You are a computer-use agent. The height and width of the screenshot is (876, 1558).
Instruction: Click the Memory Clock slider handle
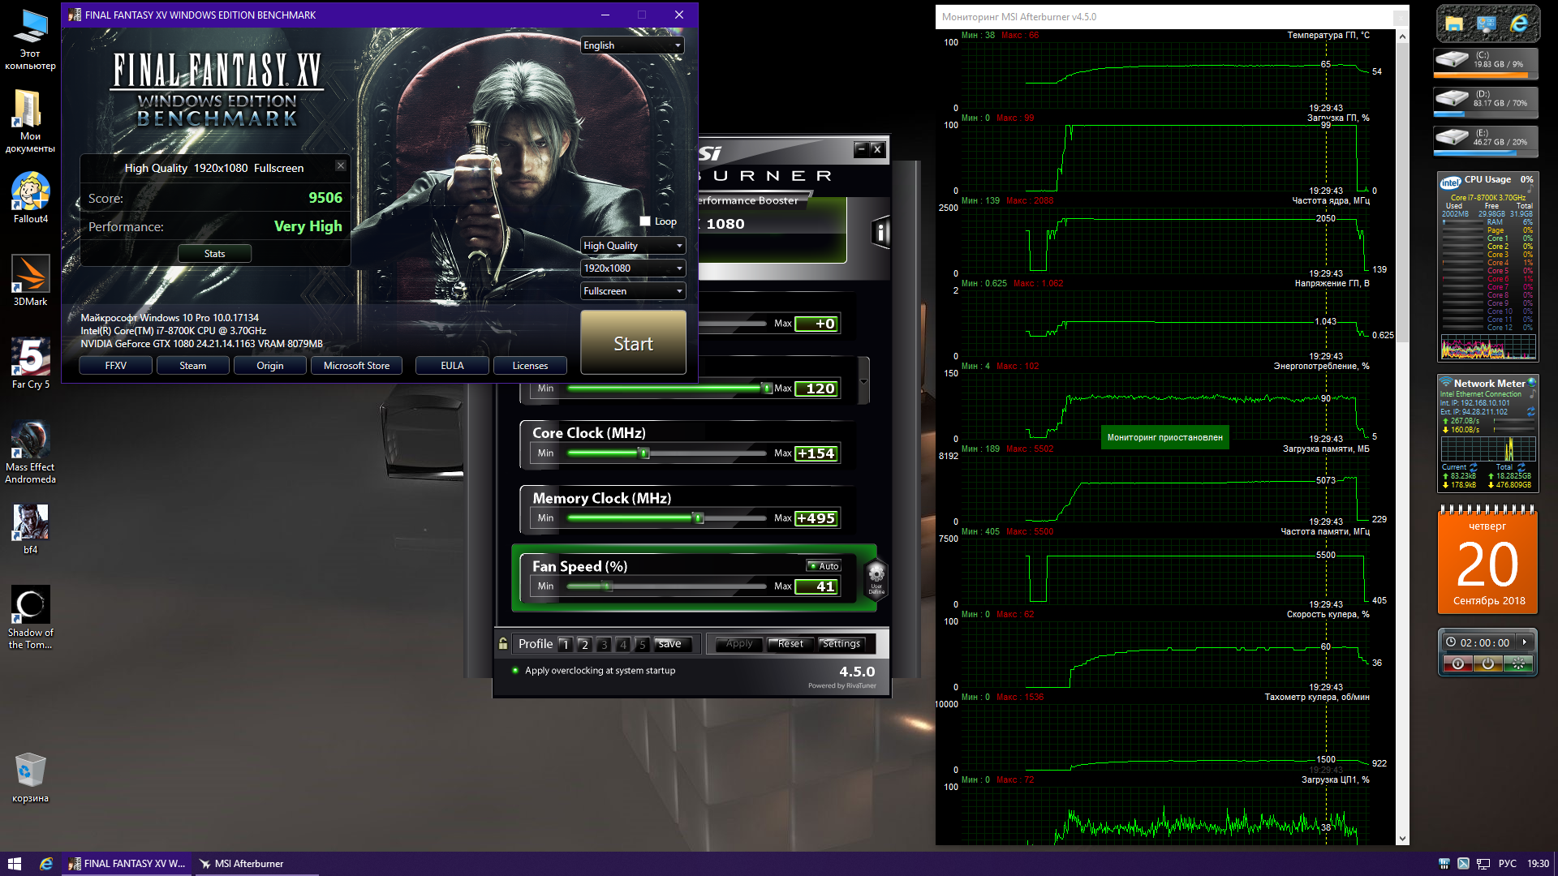click(x=698, y=518)
